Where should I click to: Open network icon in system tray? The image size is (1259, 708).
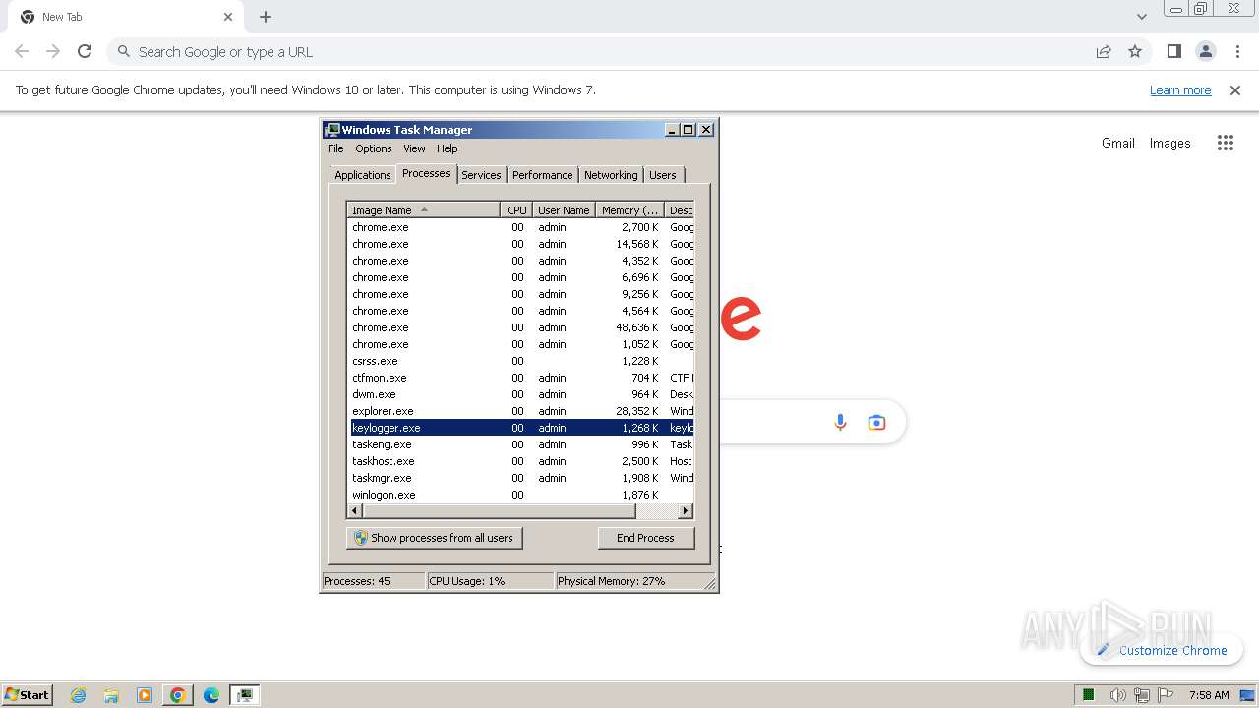[x=1141, y=695]
